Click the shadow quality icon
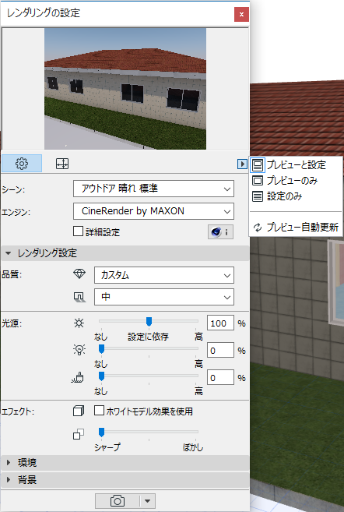The width and height of the screenshot is (344, 512). point(79,296)
